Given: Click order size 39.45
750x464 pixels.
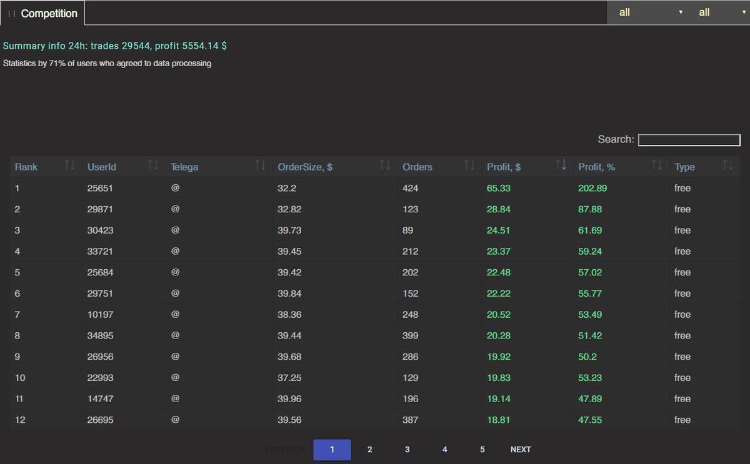Looking at the screenshot, I should pos(289,251).
